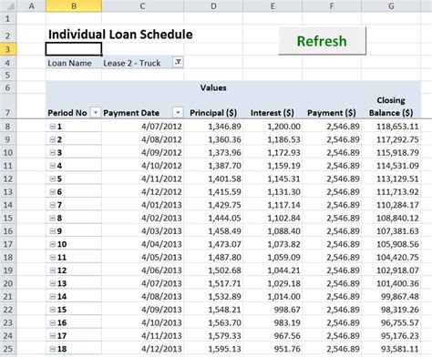Screen dimensions: 432x357
Task: Select closing balance 107,381.63
Action: tap(391, 231)
